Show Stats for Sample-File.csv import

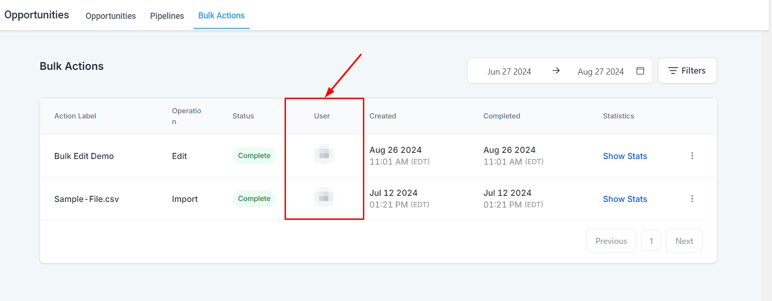point(625,199)
